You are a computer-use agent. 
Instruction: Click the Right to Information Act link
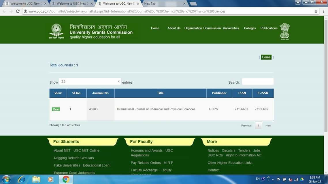pos(244,155)
